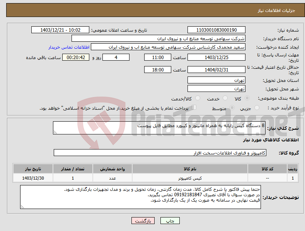The image size is (305, 231).
Task: Click the announcement date field 1403/12/21 - 10:02
Action: pyautogui.click(x=60, y=30)
